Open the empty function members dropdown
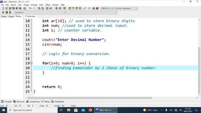 pyautogui.click(x=91, y=13)
